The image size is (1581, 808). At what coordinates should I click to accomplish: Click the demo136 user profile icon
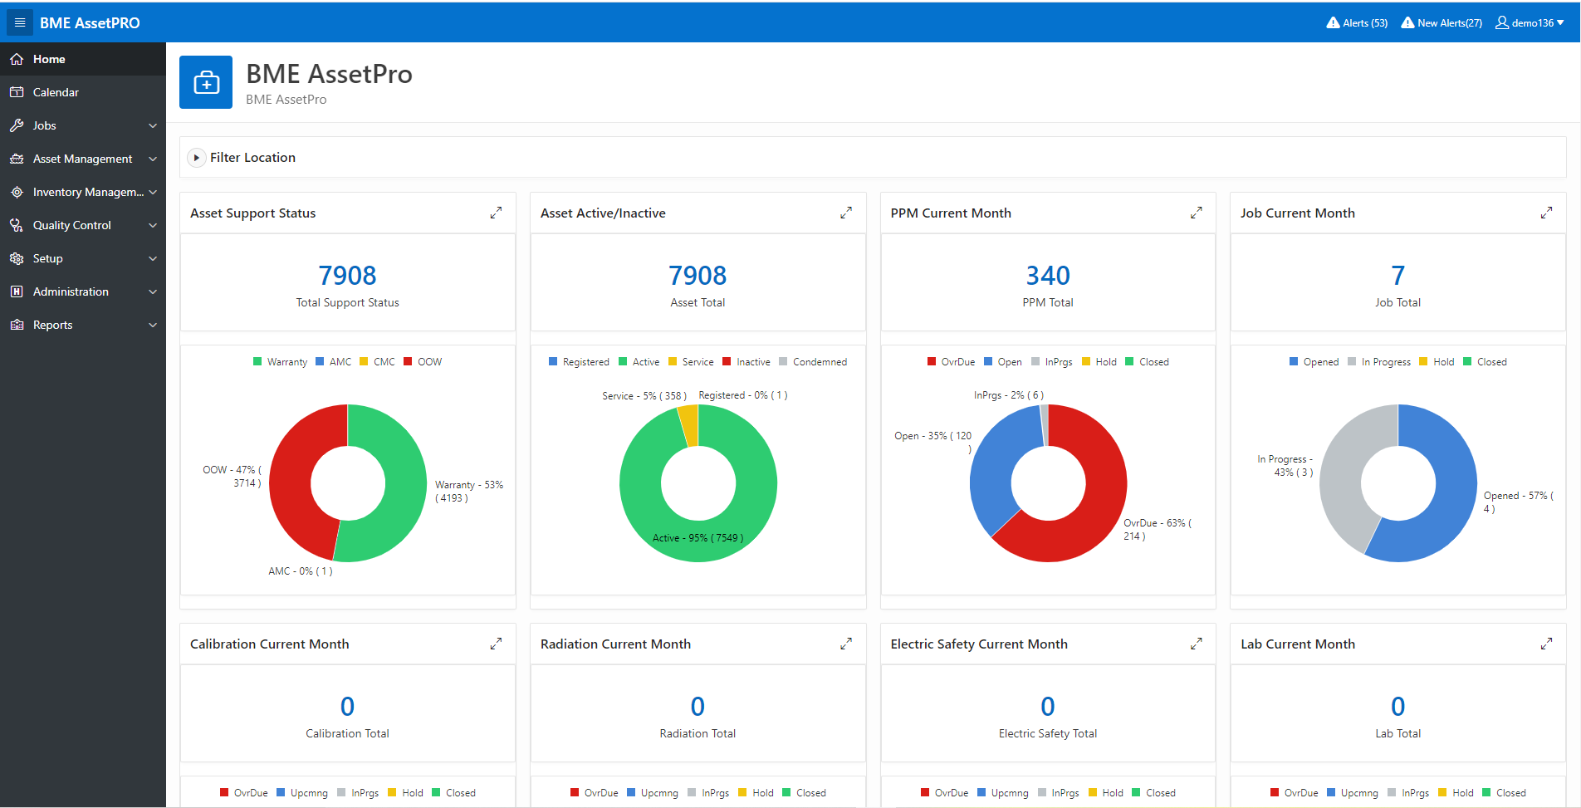coord(1502,22)
